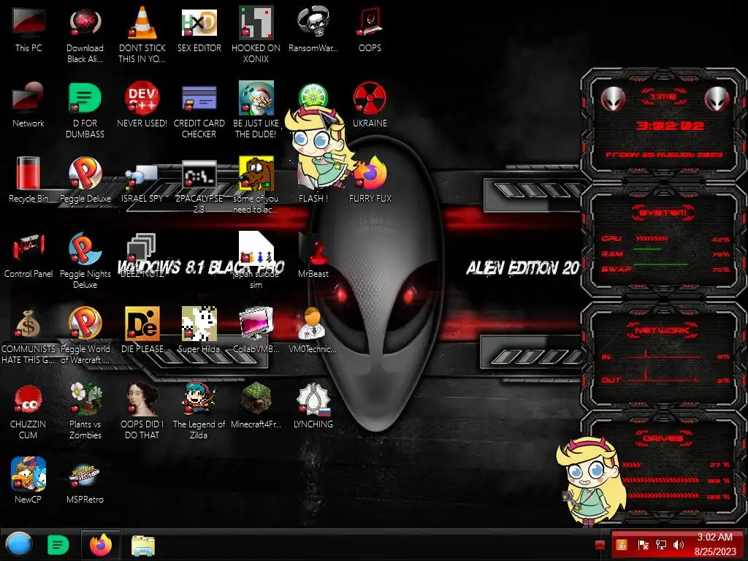748x561 pixels.
Task: Click the SYSTEM header in the gadget
Action: 663,213
